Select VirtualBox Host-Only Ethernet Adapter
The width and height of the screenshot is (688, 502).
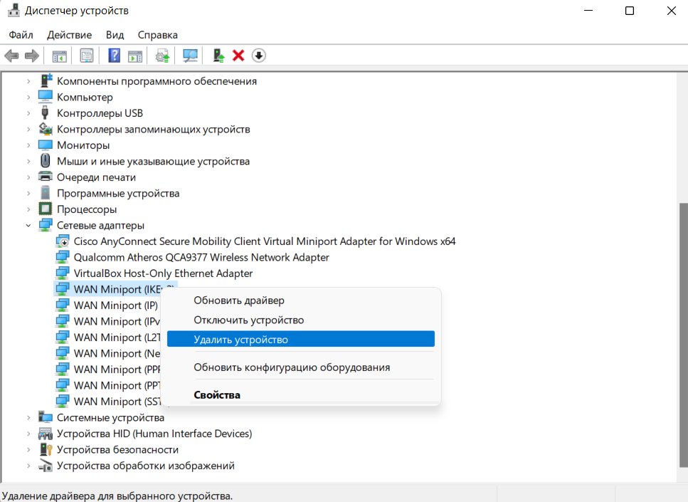(163, 273)
